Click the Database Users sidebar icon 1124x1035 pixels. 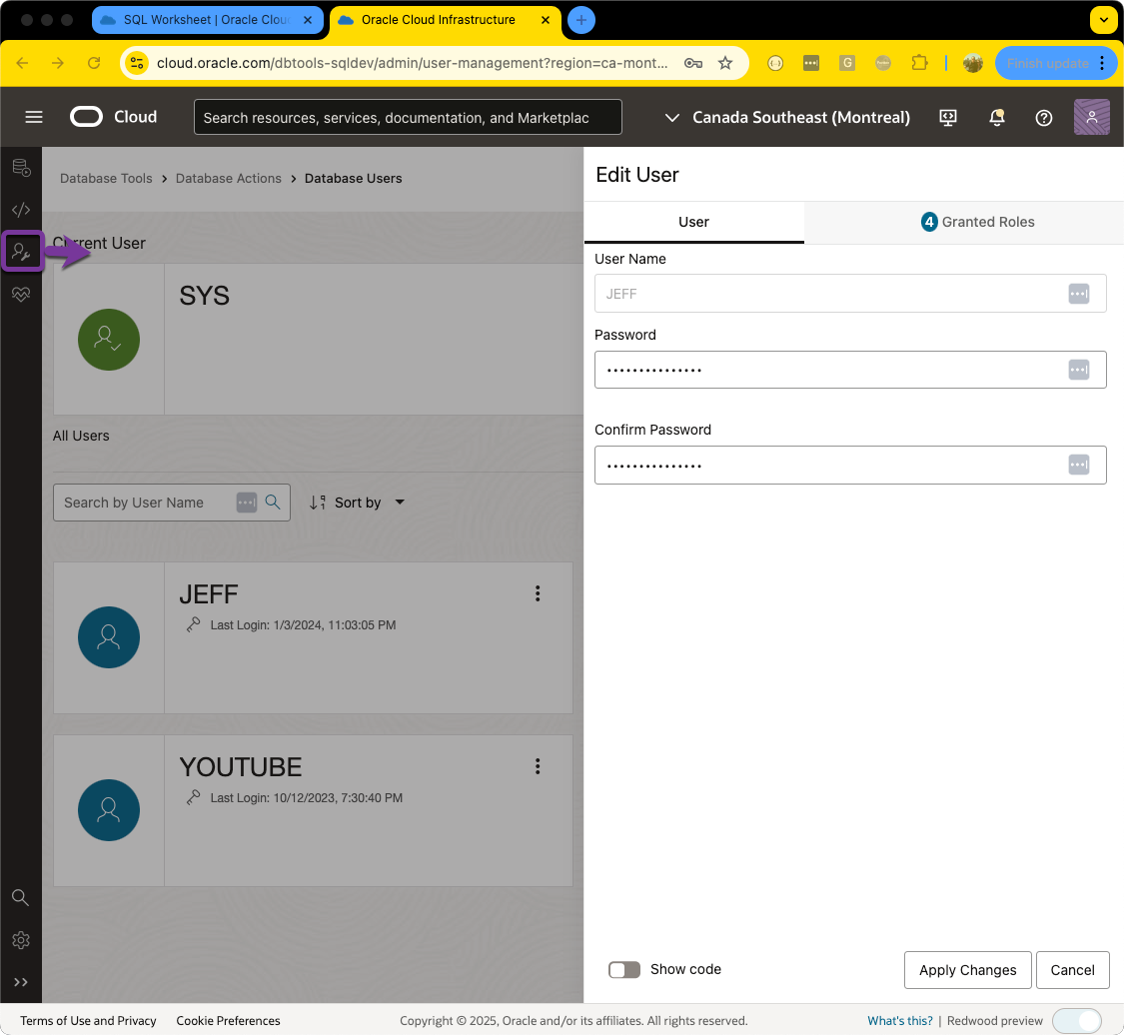click(21, 252)
